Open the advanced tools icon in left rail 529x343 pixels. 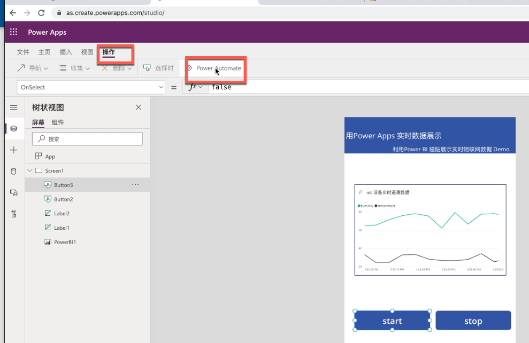pos(14,214)
